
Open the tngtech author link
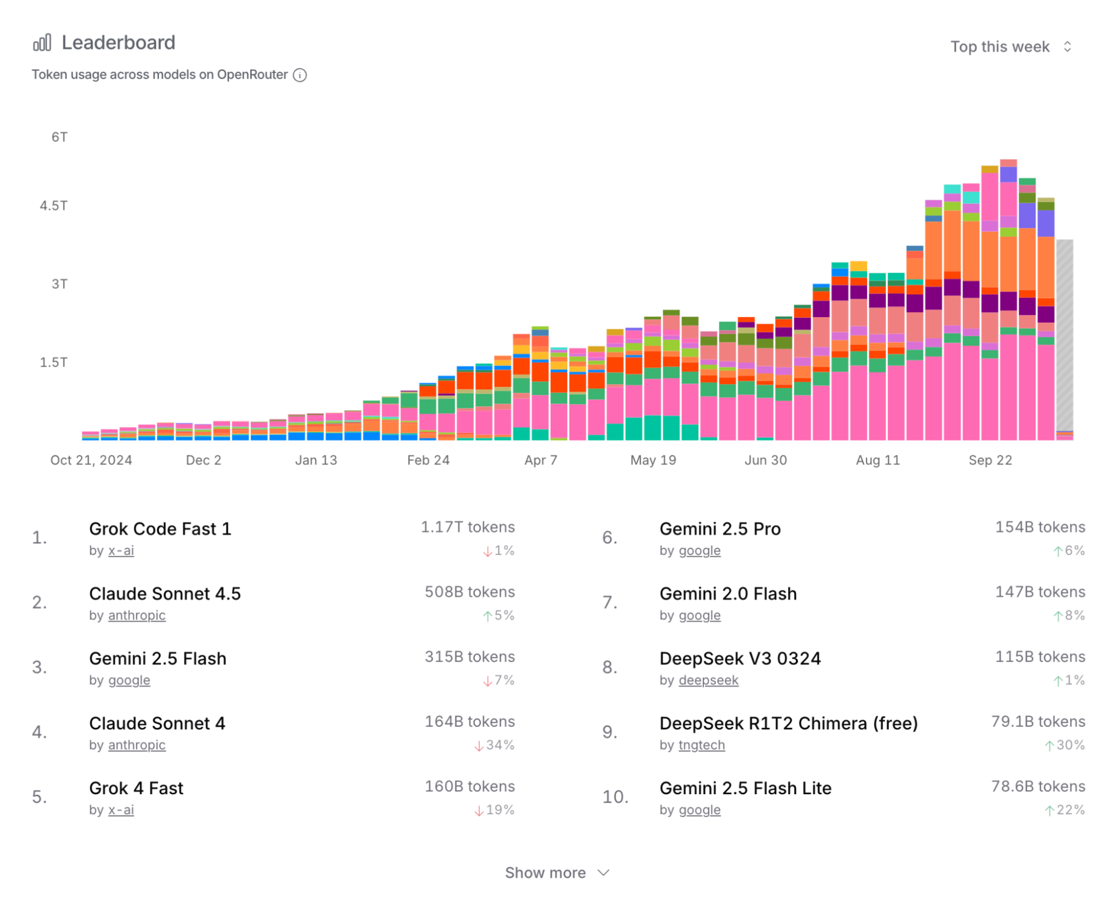click(702, 745)
